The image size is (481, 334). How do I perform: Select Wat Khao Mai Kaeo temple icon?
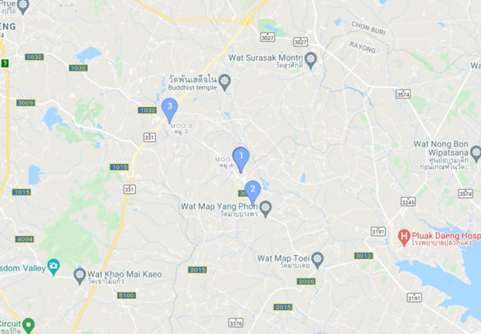[80, 276]
